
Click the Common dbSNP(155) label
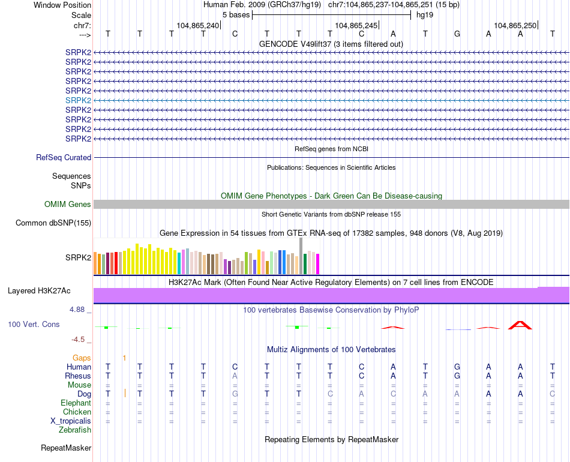53,223
